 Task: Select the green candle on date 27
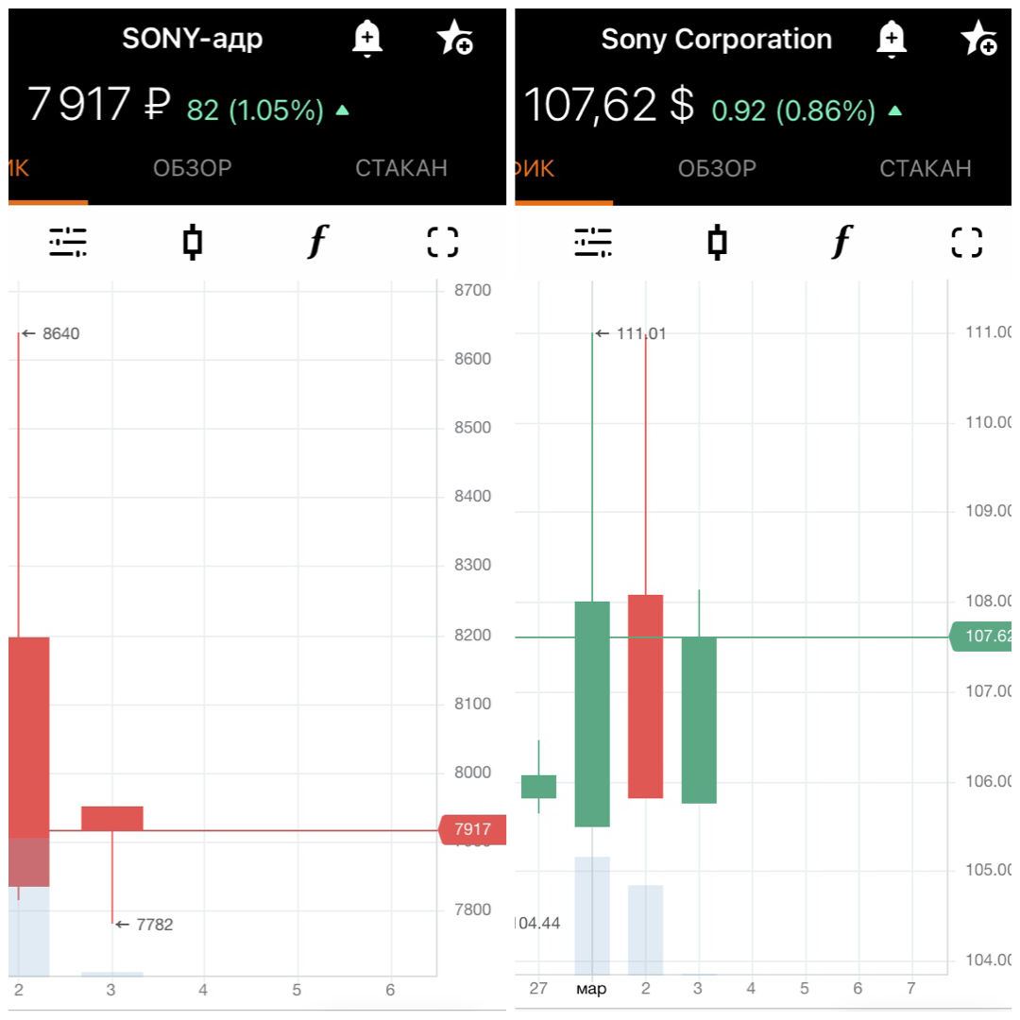click(538, 787)
